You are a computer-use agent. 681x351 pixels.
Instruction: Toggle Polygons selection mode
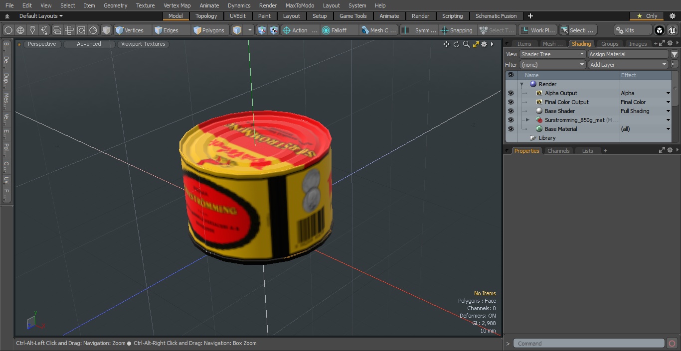coord(209,30)
